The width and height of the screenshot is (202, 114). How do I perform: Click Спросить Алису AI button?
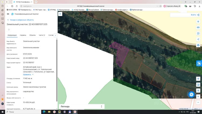[x=172, y=6]
